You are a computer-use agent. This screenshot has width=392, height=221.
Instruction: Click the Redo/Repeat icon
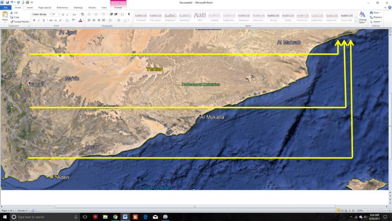(x=18, y=2)
